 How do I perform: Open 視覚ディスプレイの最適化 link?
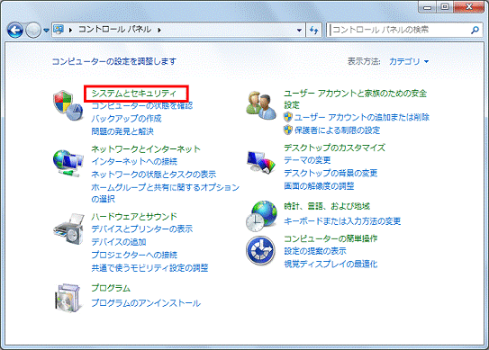click(331, 264)
